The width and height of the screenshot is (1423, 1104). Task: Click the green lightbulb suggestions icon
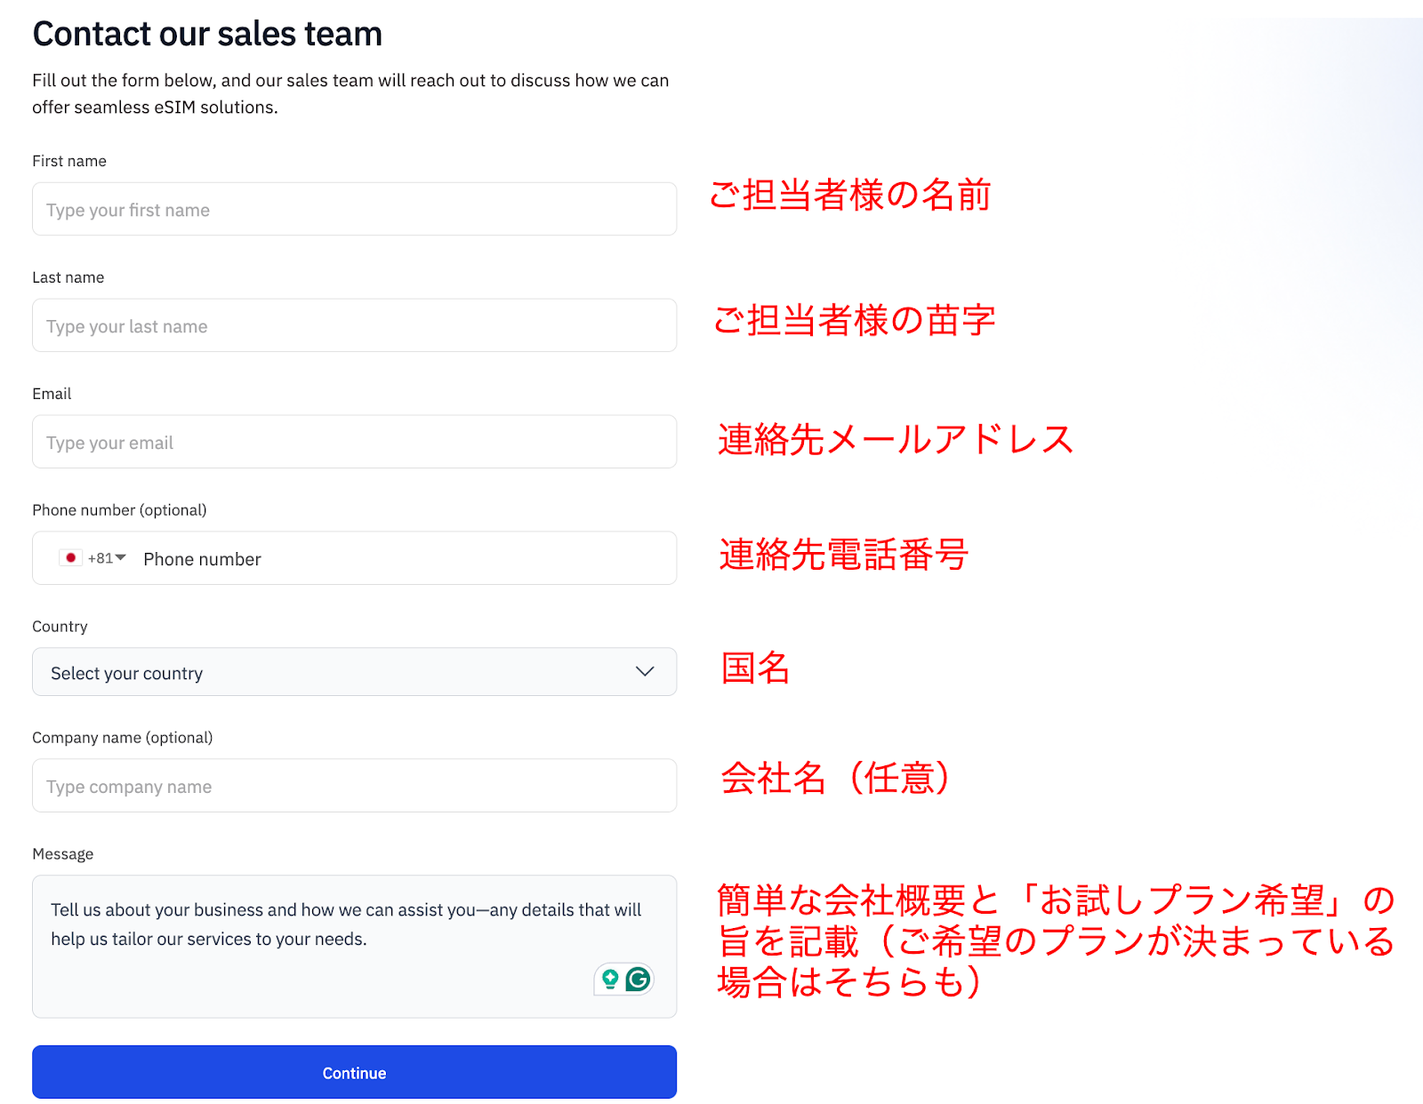610,979
